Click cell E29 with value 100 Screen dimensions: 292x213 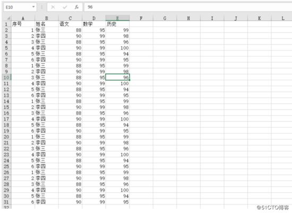tap(117, 190)
